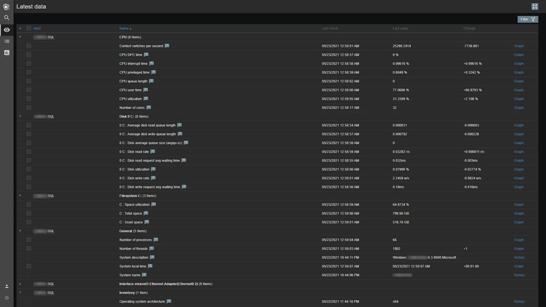Check the select-all checkbox in the header row

[x=29, y=28]
